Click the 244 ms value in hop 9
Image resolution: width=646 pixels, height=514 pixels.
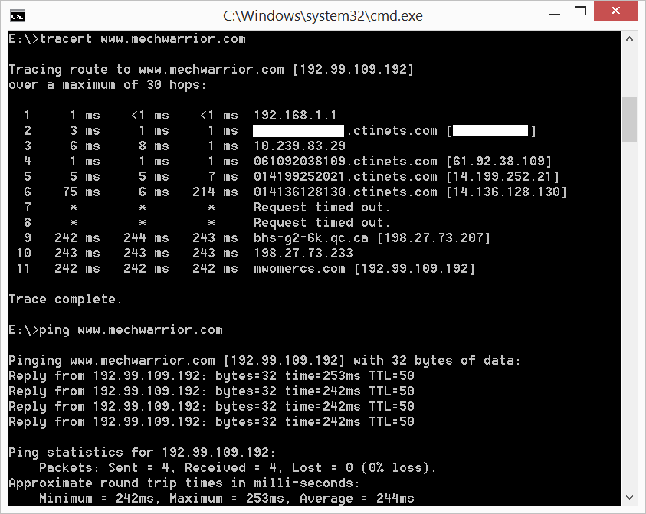(146, 237)
